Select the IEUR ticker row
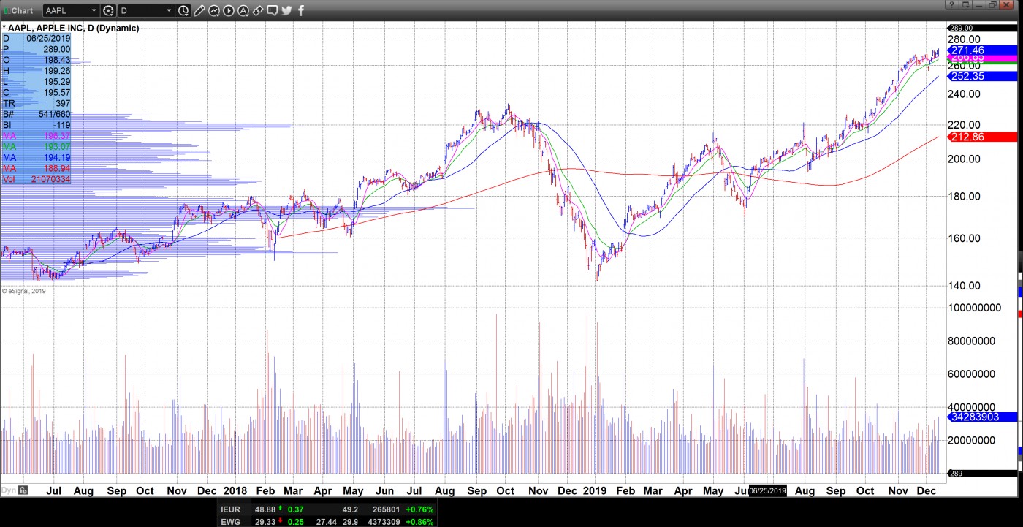This screenshot has height=527, width=1023. click(328, 509)
